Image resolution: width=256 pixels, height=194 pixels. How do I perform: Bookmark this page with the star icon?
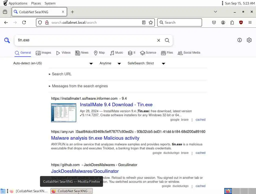151,22
